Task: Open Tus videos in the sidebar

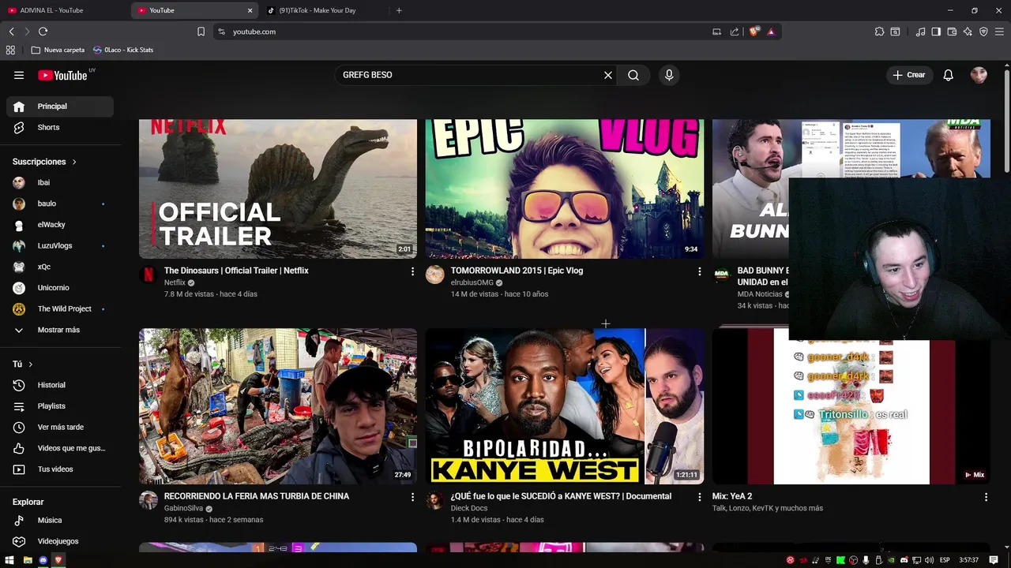Action: pos(60,469)
